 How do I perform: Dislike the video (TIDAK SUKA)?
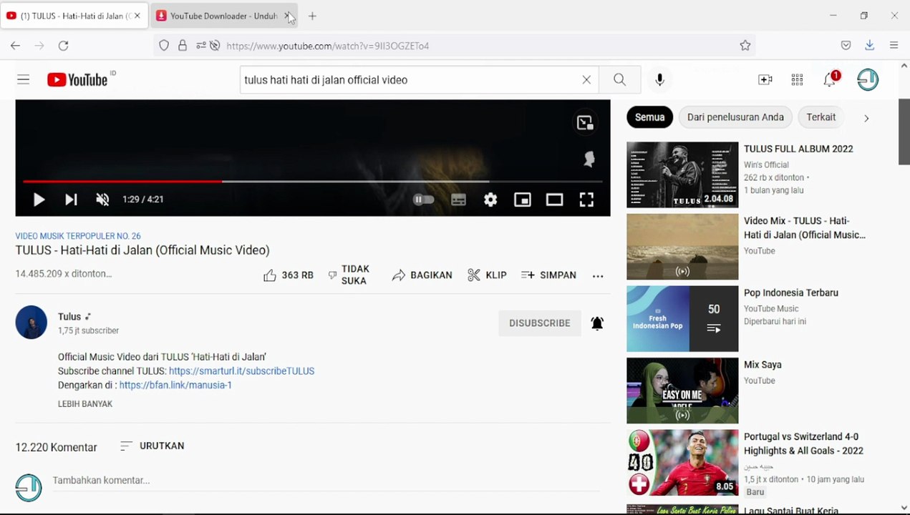click(x=349, y=275)
